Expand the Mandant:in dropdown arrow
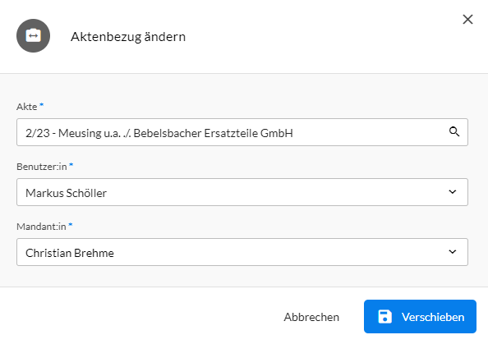Viewport: 488px width, 344px height. coord(453,251)
